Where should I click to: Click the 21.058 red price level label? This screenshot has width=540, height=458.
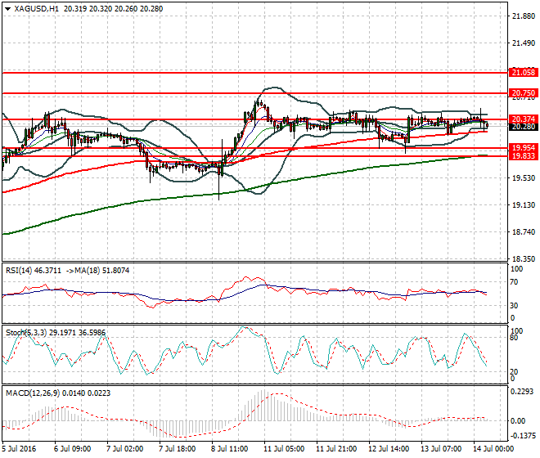(524, 72)
